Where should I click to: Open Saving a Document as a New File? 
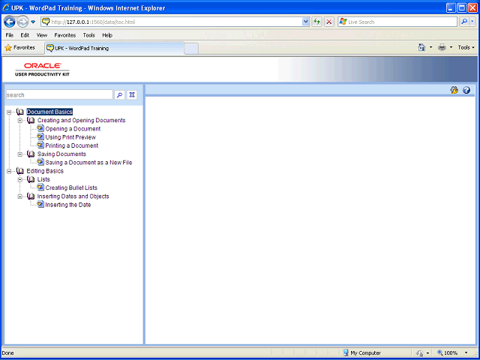[88, 163]
